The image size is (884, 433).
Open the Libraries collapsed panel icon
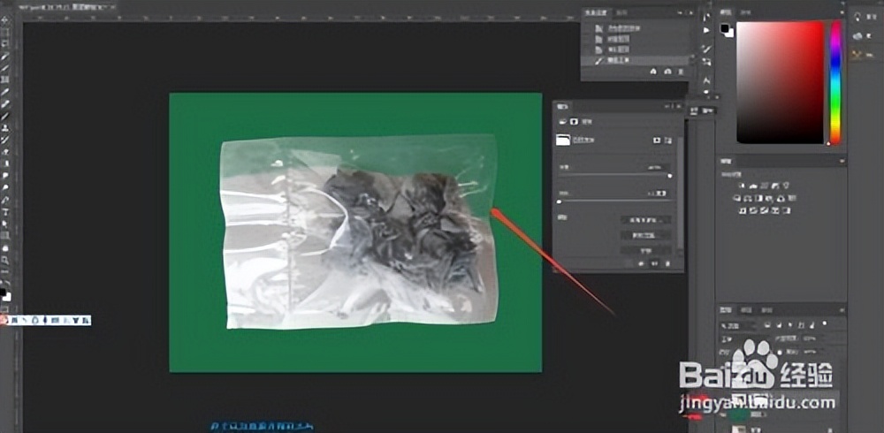click(x=857, y=36)
